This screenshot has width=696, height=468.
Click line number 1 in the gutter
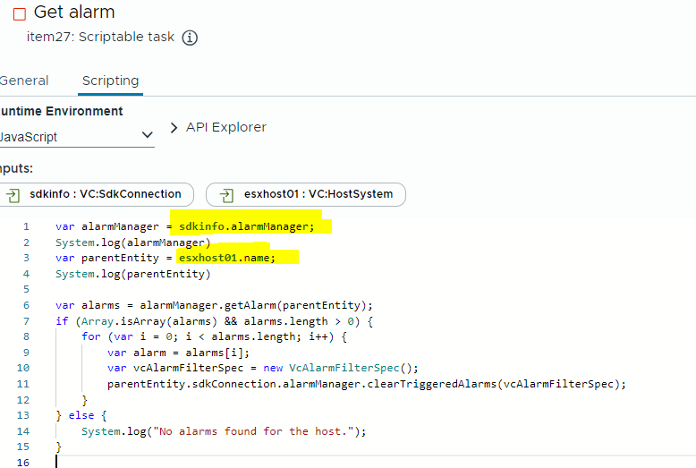(x=26, y=227)
